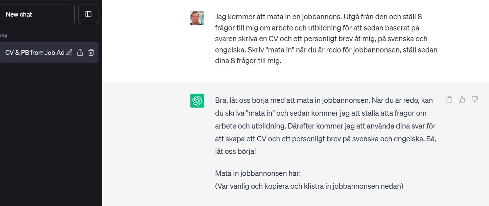Image resolution: width=489 pixels, height=206 pixels.
Task: Click the green ChatGPT logo avatar
Action: point(197,100)
